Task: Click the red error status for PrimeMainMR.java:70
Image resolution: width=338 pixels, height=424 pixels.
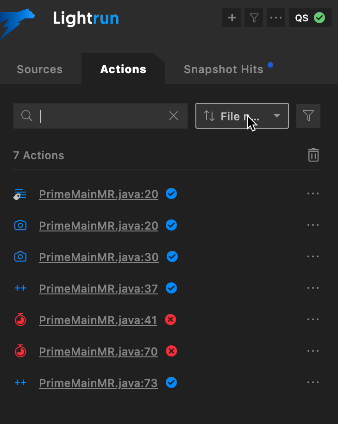Action: pyautogui.click(x=171, y=351)
